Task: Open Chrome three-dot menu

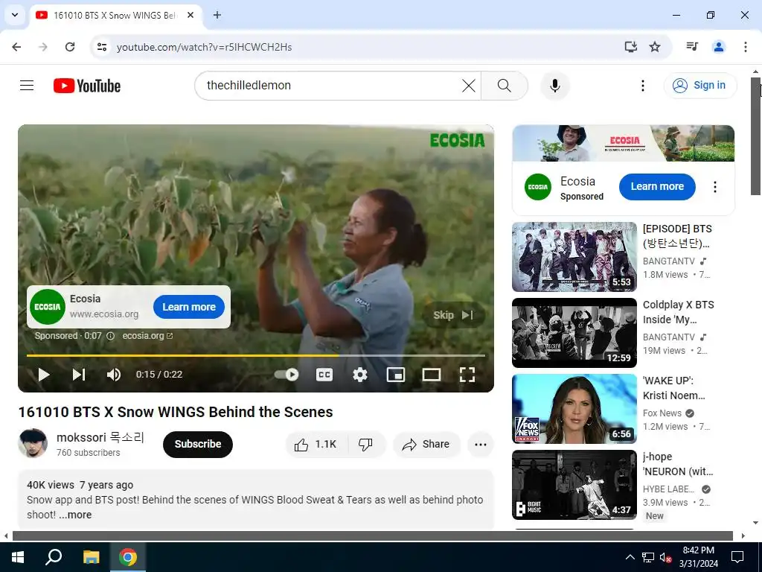Action: 745,47
